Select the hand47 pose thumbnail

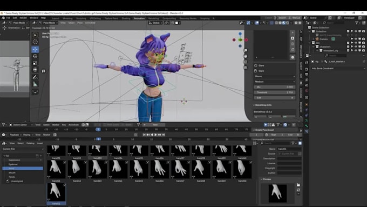(180, 170)
